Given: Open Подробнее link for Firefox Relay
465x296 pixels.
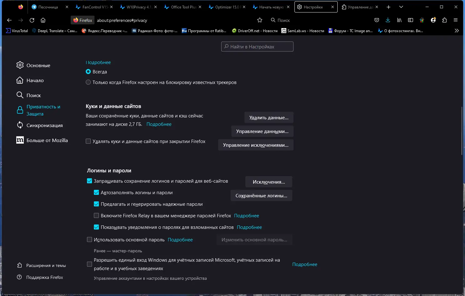Looking at the screenshot, I should [x=247, y=216].
